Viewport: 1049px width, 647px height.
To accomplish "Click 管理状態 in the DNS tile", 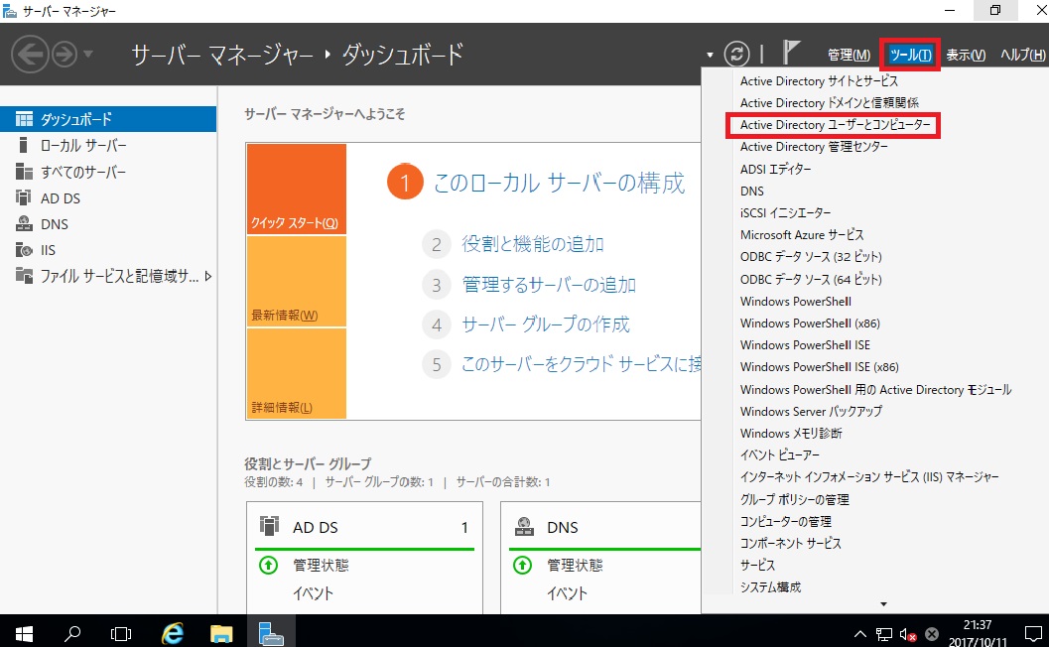I will [575, 566].
